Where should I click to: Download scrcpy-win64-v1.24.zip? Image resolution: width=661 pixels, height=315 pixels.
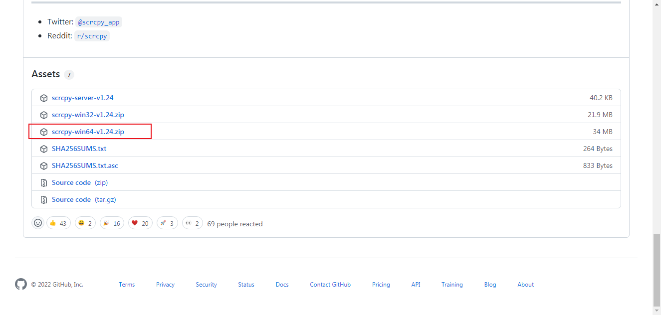tap(88, 132)
